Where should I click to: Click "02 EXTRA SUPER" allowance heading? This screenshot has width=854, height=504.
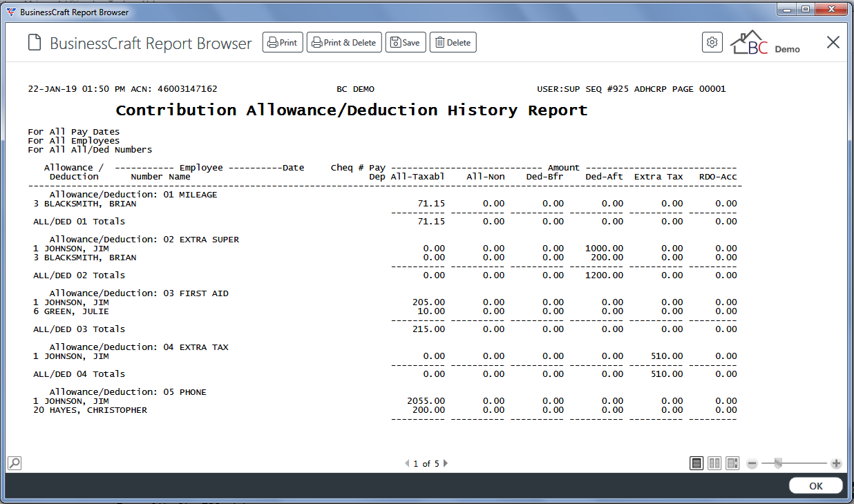(x=201, y=240)
